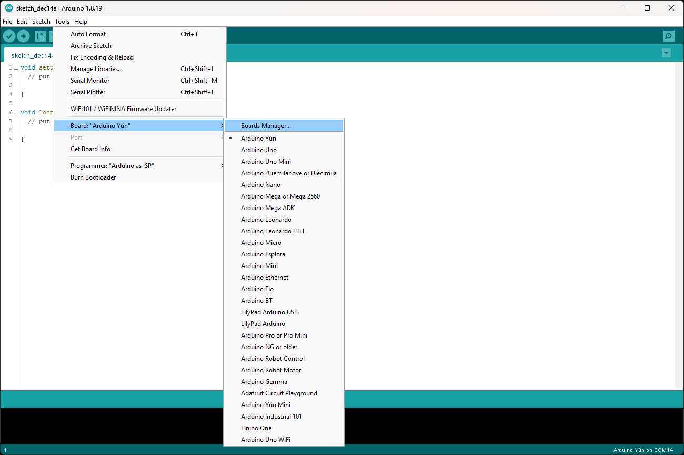
Task: Open the File menu
Action: click(x=7, y=22)
